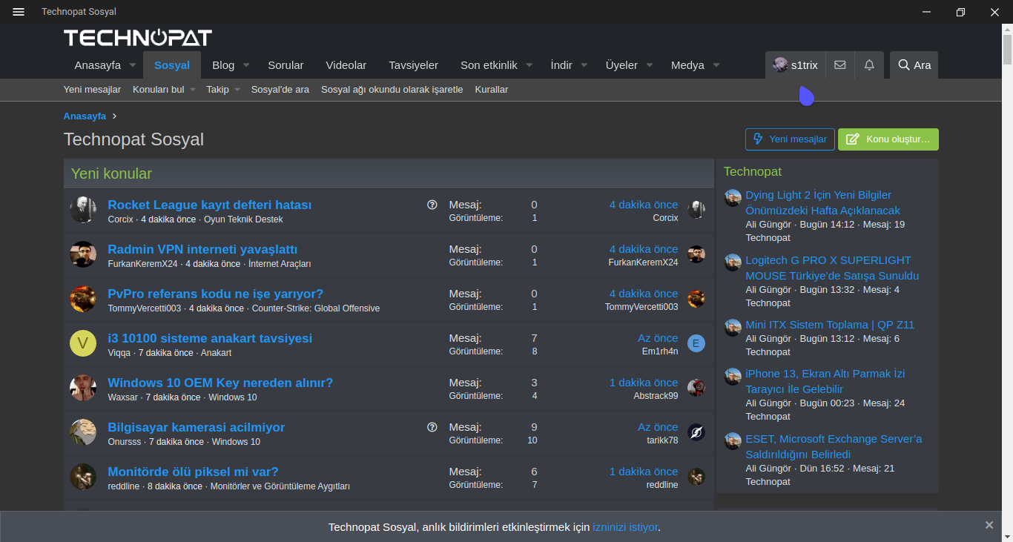Open FurkanKeremX24's avatar beside the Radmin VPN thread

[83, 254]
